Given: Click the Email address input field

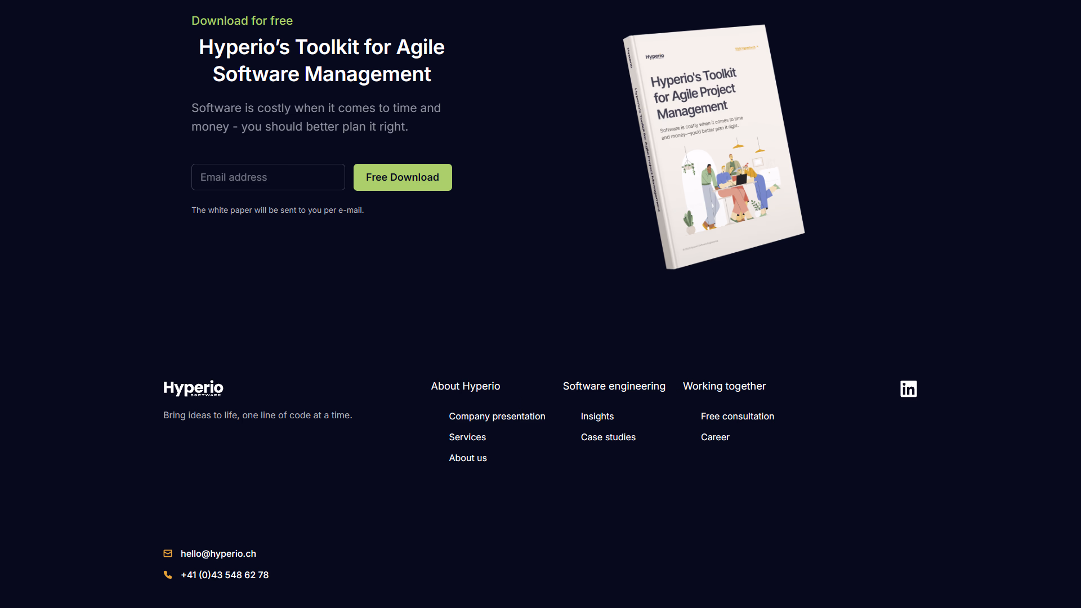Looking at the screenshot, I should click(x=268, y=177).
